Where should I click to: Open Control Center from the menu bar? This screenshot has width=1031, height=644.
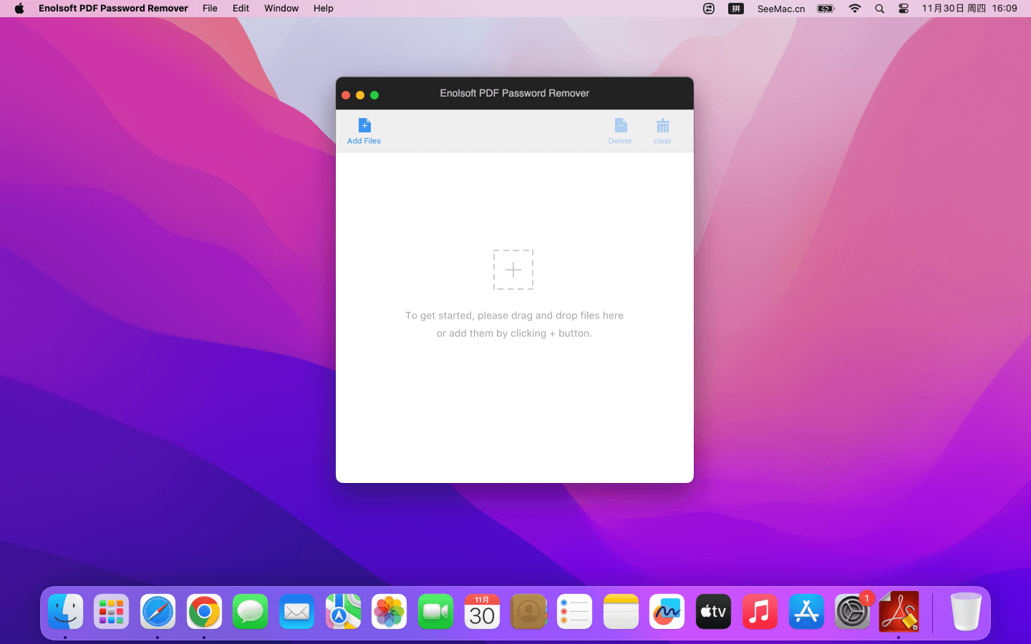point(904,9)
